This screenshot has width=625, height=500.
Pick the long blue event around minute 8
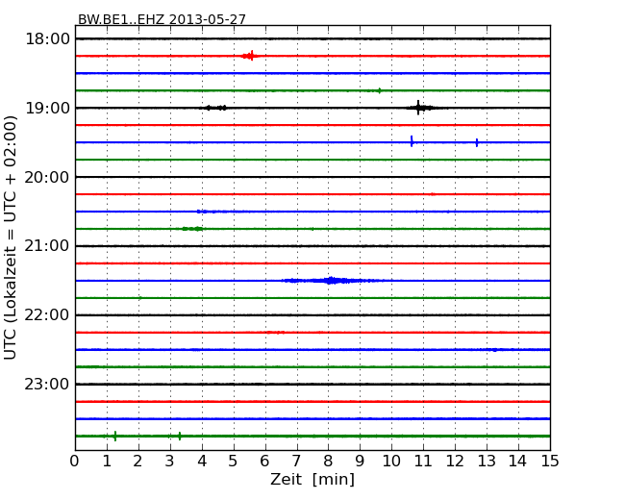(x=331, y=281)
